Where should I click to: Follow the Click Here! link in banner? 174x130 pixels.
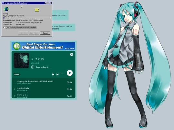(x=70, y=48)
